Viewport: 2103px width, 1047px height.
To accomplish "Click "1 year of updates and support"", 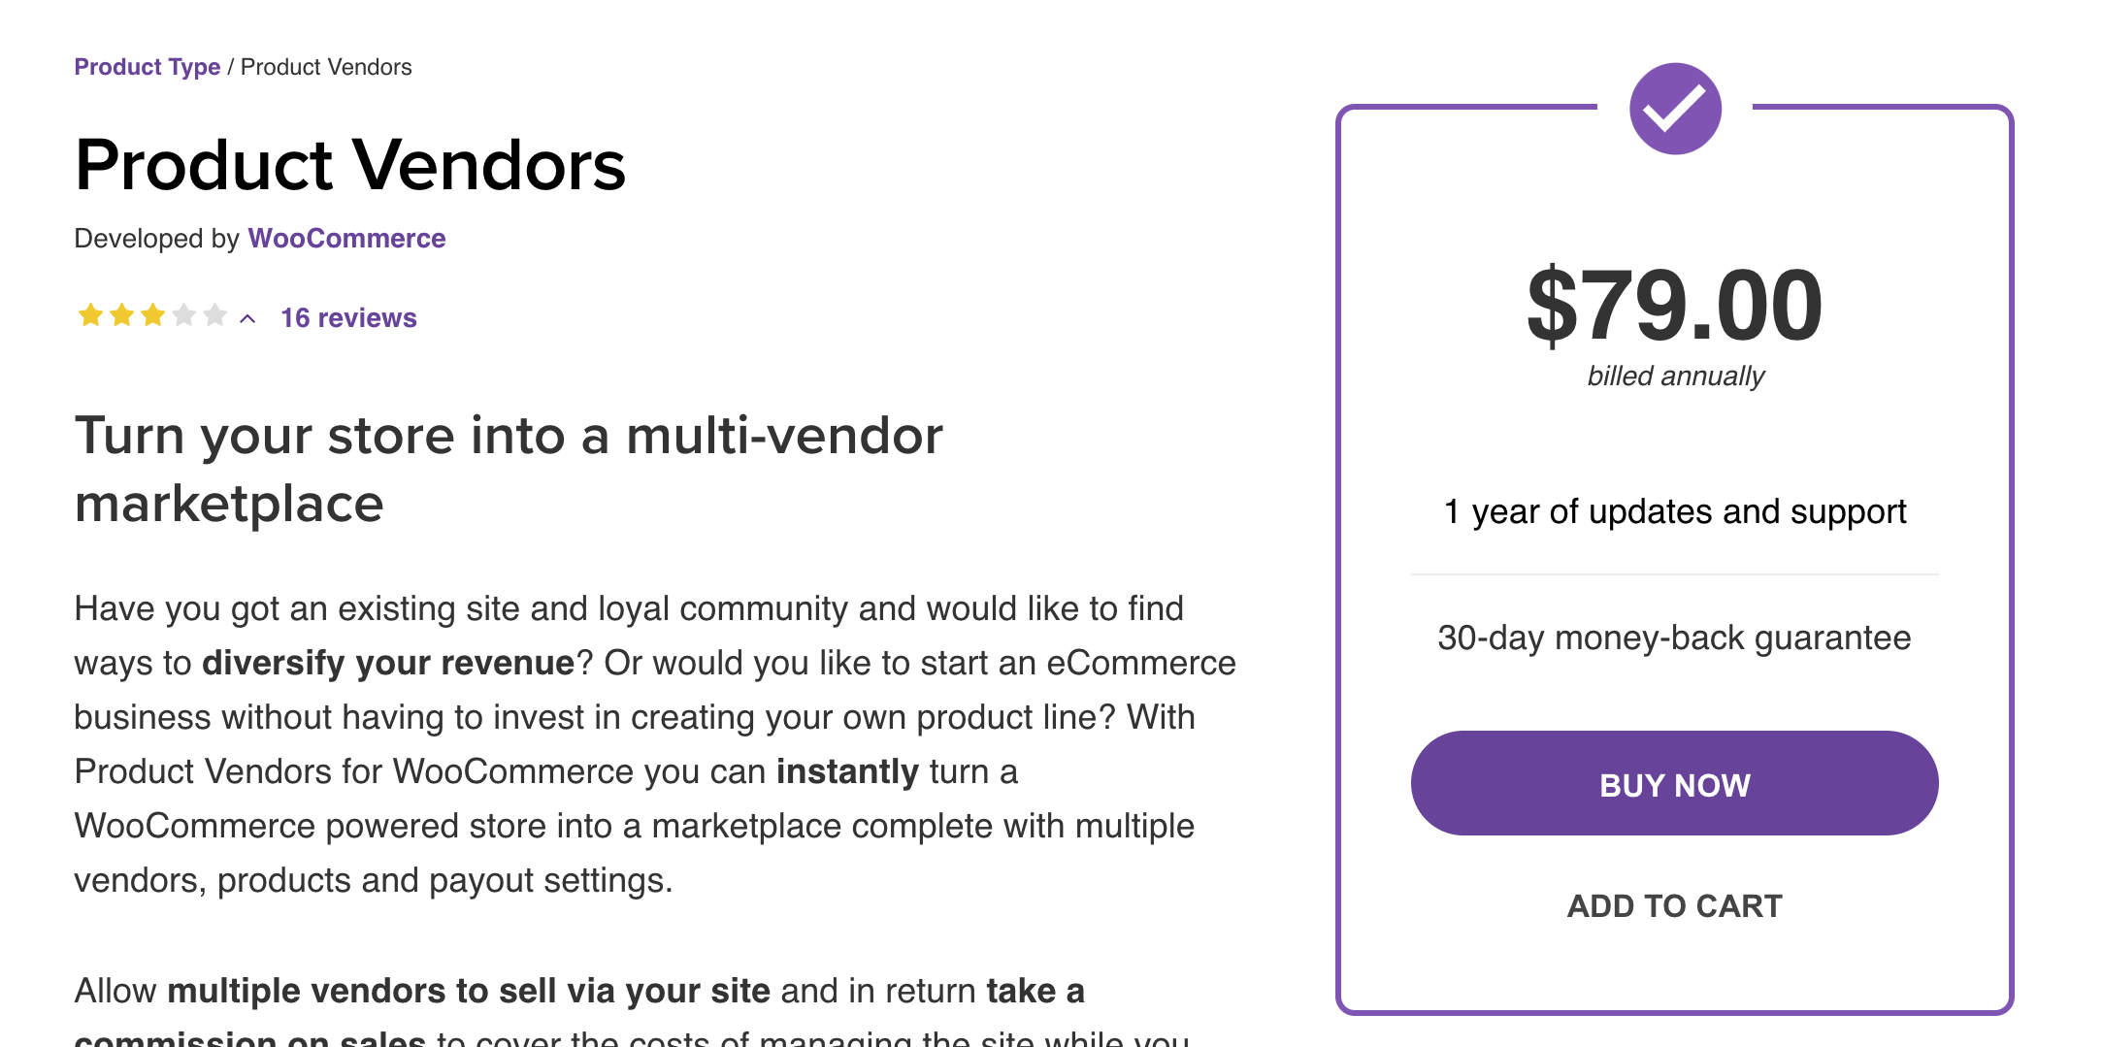I will pyautogui.click(x=1674, y=511).
